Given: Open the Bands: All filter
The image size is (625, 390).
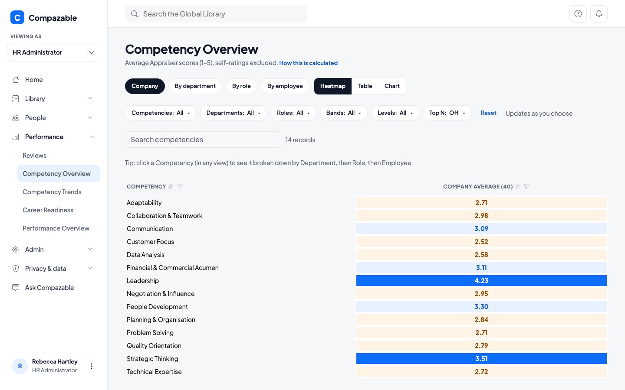Looking at the screenshot, I should click(344, 113).
